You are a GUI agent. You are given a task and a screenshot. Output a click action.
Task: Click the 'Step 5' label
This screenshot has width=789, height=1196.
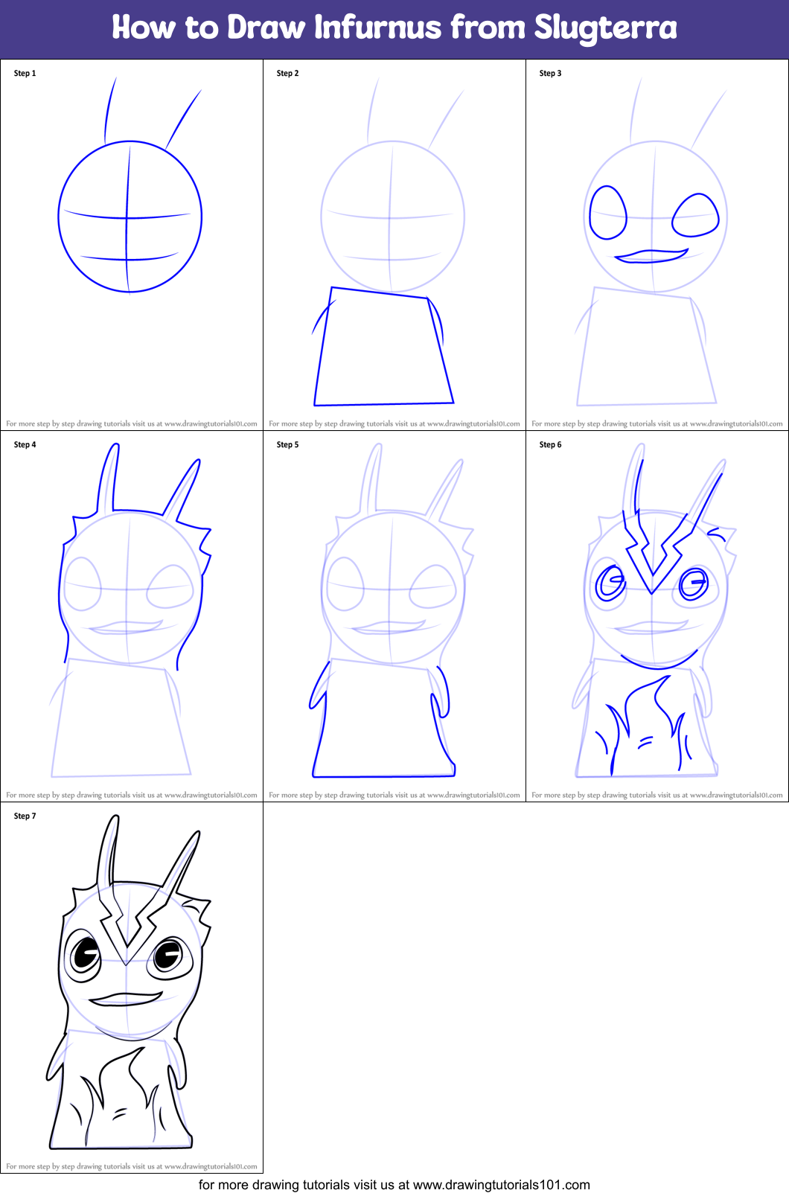coord(287,444)
